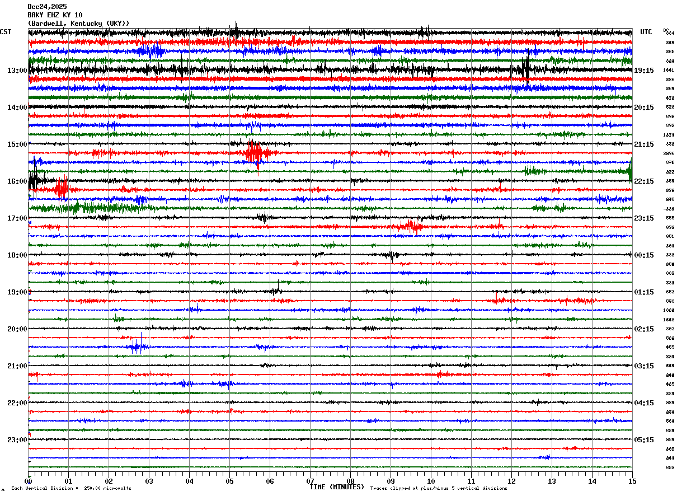Click the 15 minute axis tick label
The image size is (677, 496).
[x=632, y=481]
